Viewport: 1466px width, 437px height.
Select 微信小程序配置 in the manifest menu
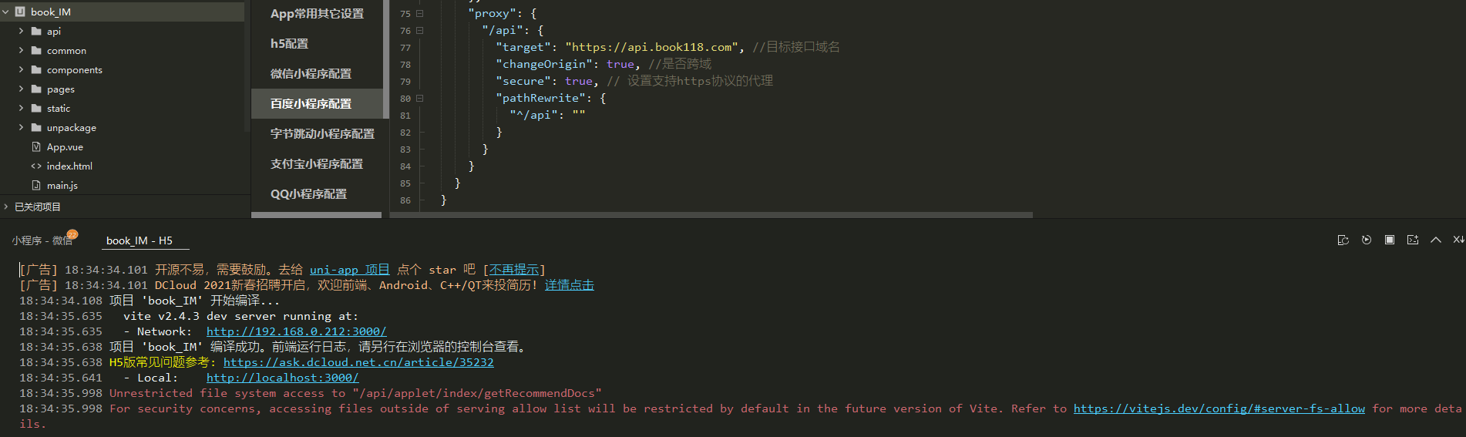pos(311,74)
